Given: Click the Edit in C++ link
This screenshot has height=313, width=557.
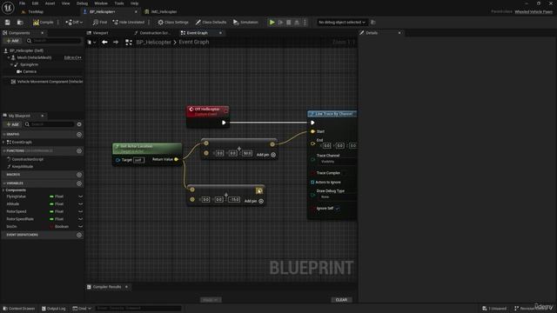Looking at the screenshot, I should pos(73,57).
